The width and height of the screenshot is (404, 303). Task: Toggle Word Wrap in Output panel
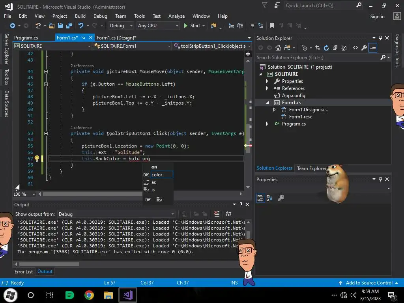228,214
